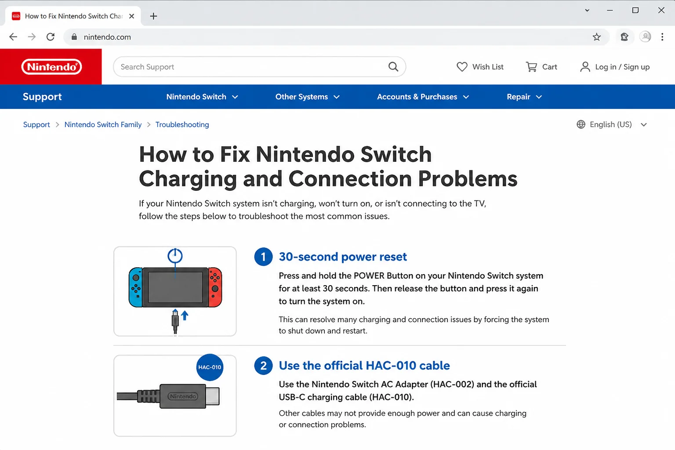Click the shopping cart icon
This screenshot has height=450, width=675.
[x=531, y=67]
